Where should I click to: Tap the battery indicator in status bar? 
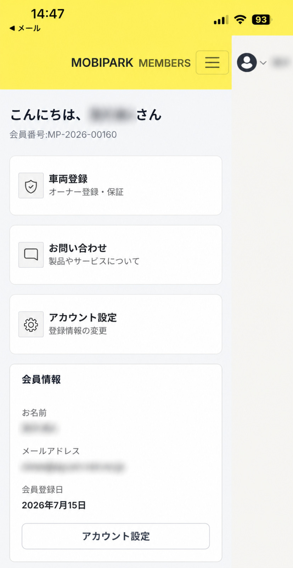tap(262, 20)
